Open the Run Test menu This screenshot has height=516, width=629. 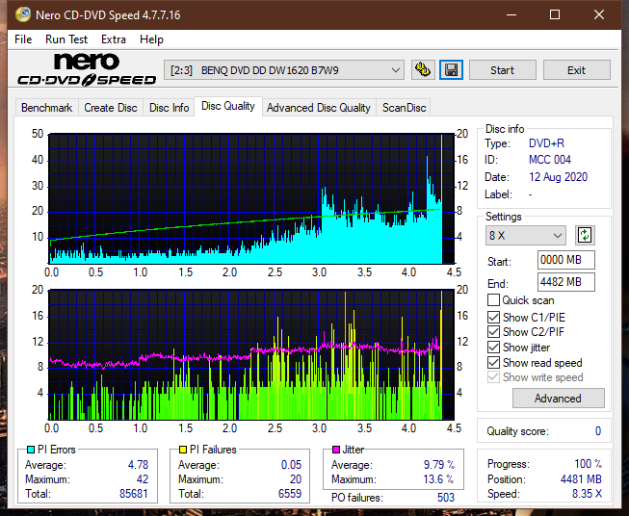(x=66, y=39)
